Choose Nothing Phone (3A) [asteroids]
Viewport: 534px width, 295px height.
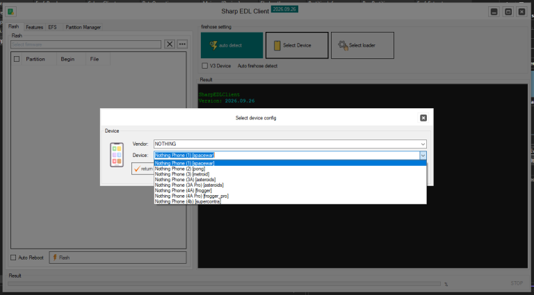click(x=290, y=180)
